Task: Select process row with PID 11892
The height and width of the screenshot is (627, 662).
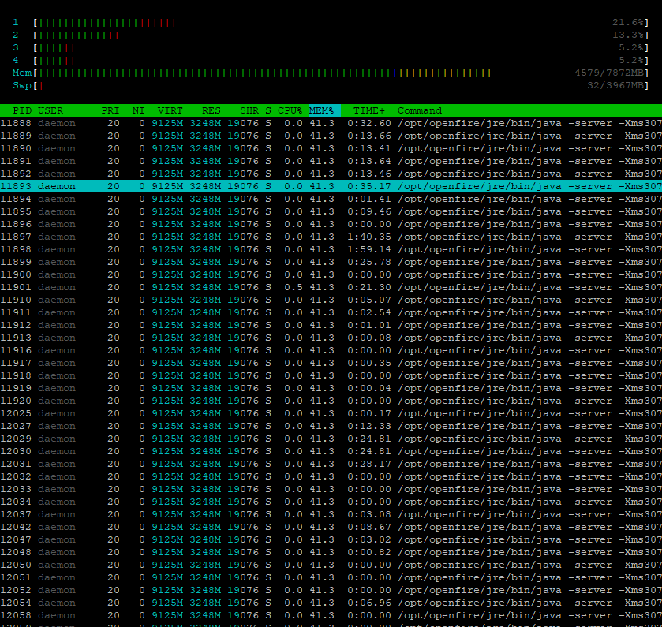Action: (x=331, y=174)
